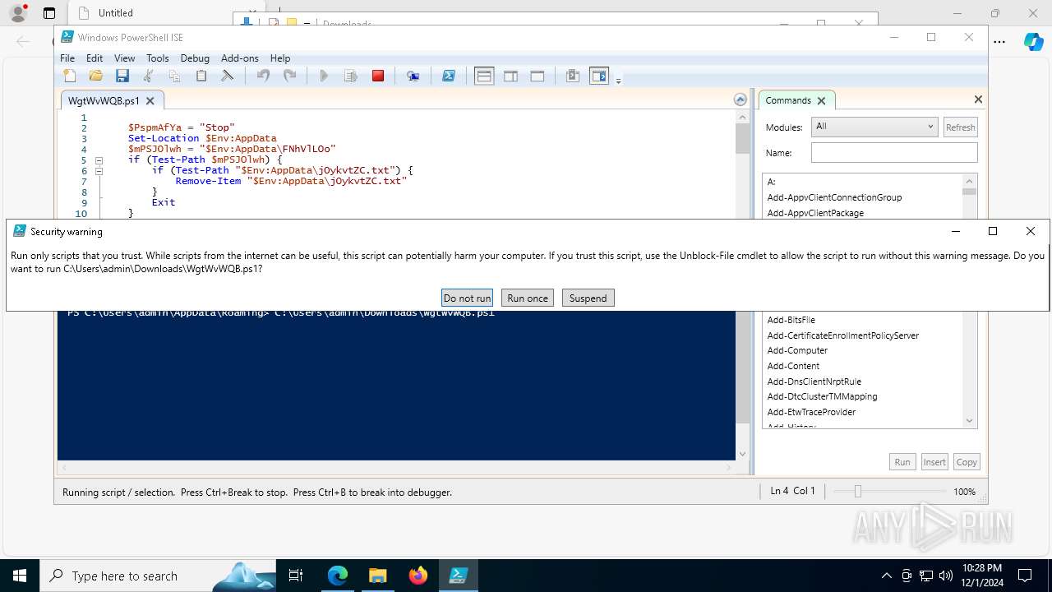Image resolution: width=1052 pixels, height=592 pixels.
Task: Click Suspend in security warning
Action: click(588, 298)
